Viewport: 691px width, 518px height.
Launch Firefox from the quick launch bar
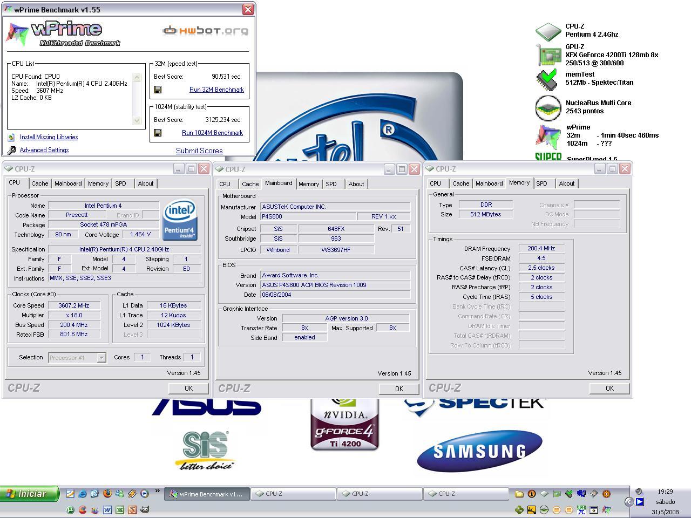pyautogui.click(x=107, y=493)
